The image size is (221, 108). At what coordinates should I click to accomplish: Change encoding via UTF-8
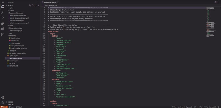pos(195,107)
